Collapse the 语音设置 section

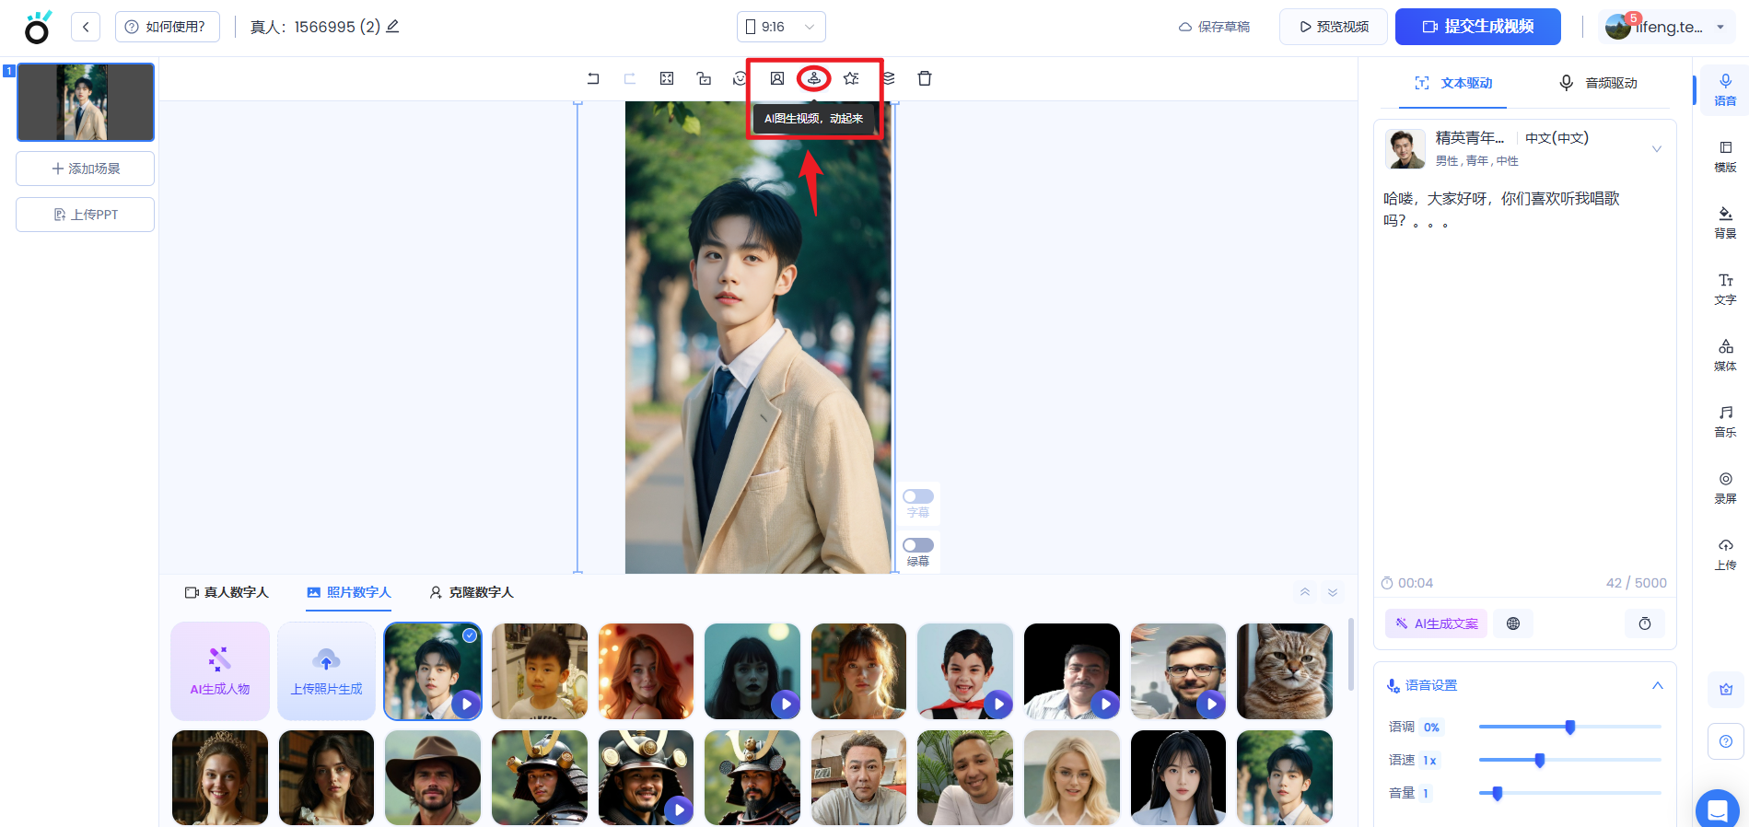[1657, 685]
